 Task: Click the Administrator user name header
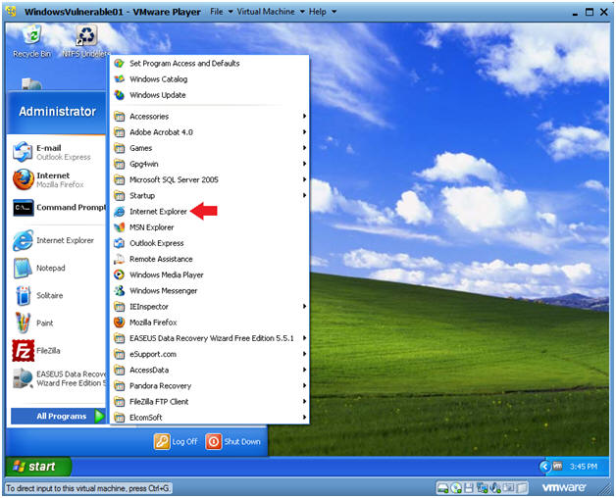tap(57, 112)
